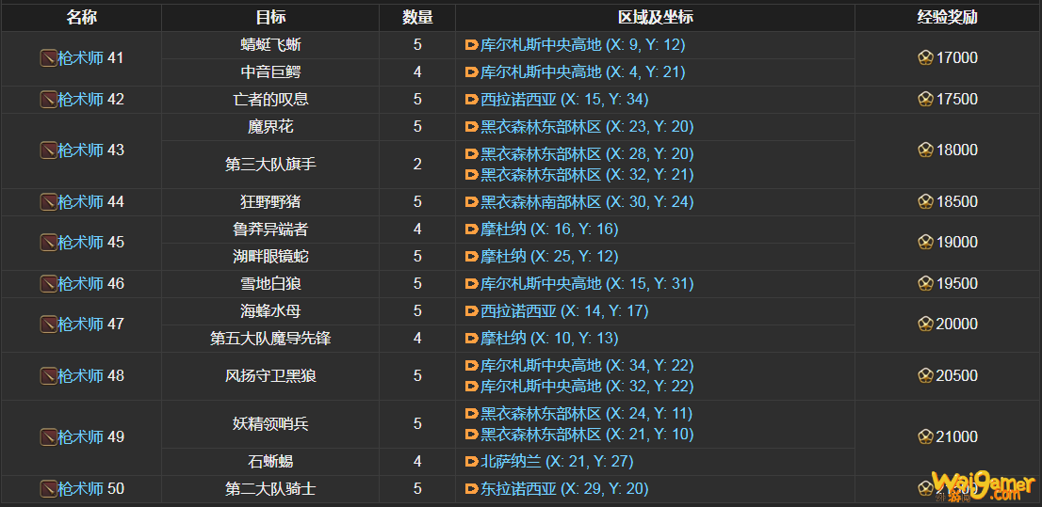Select the target 狂野野猪
Viewport: 1042px width, 507px height.
click(270, 201)
